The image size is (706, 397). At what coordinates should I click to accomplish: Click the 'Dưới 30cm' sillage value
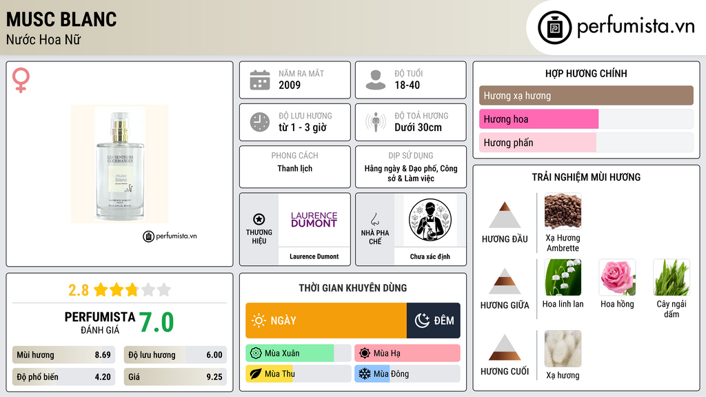pyautogui.click(x=418, y=128)
